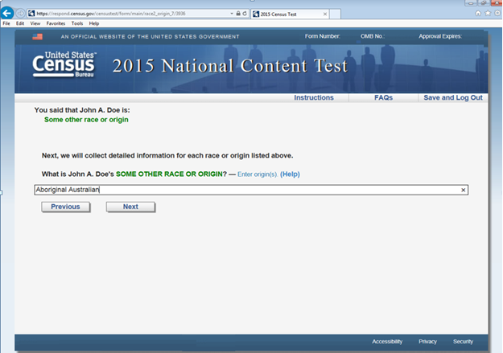Close the 2015 Census Test tab
This screenshot has height=353, width=503.
[325, 14]
